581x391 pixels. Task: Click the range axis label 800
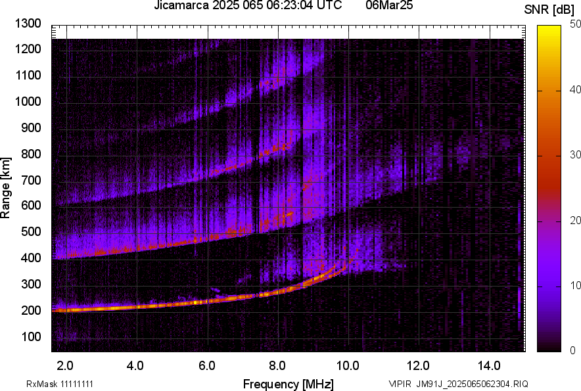[31, 154]
